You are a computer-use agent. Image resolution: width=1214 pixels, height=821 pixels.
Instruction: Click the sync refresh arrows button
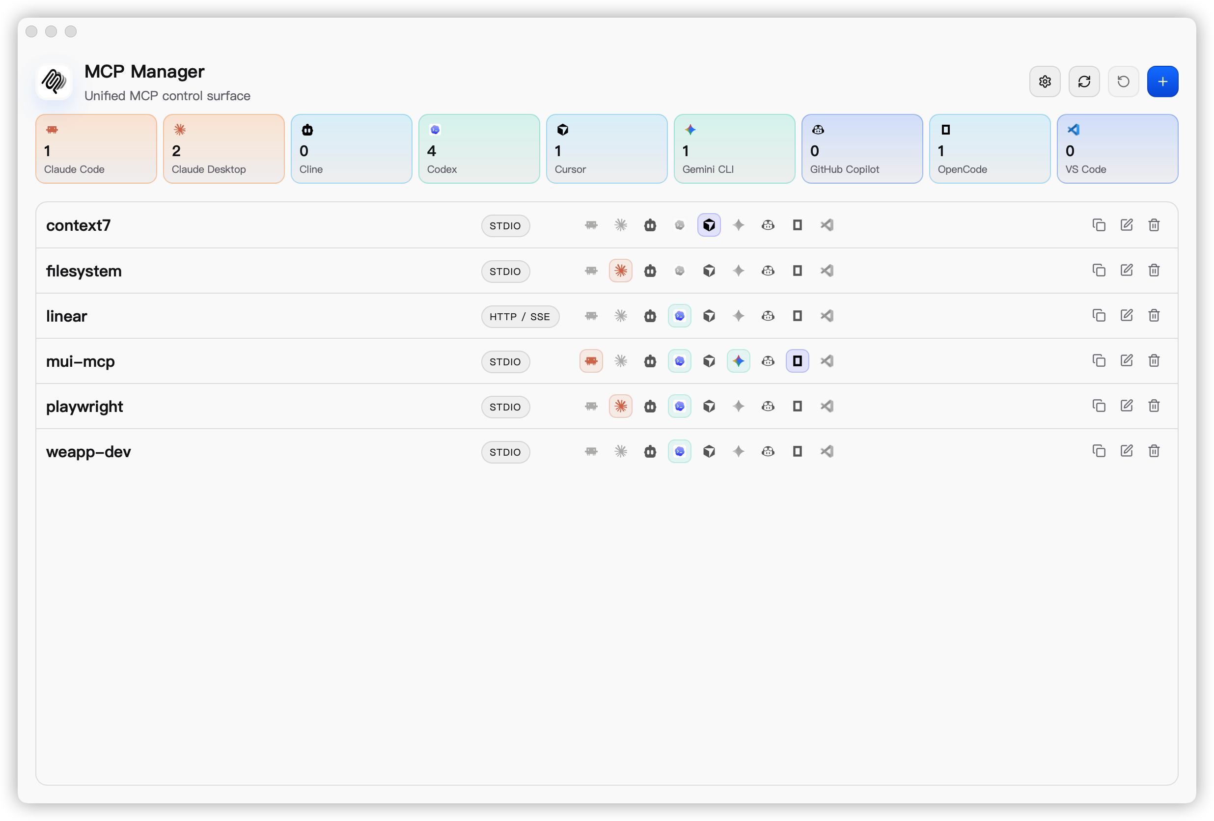[x=1084, y=82]
